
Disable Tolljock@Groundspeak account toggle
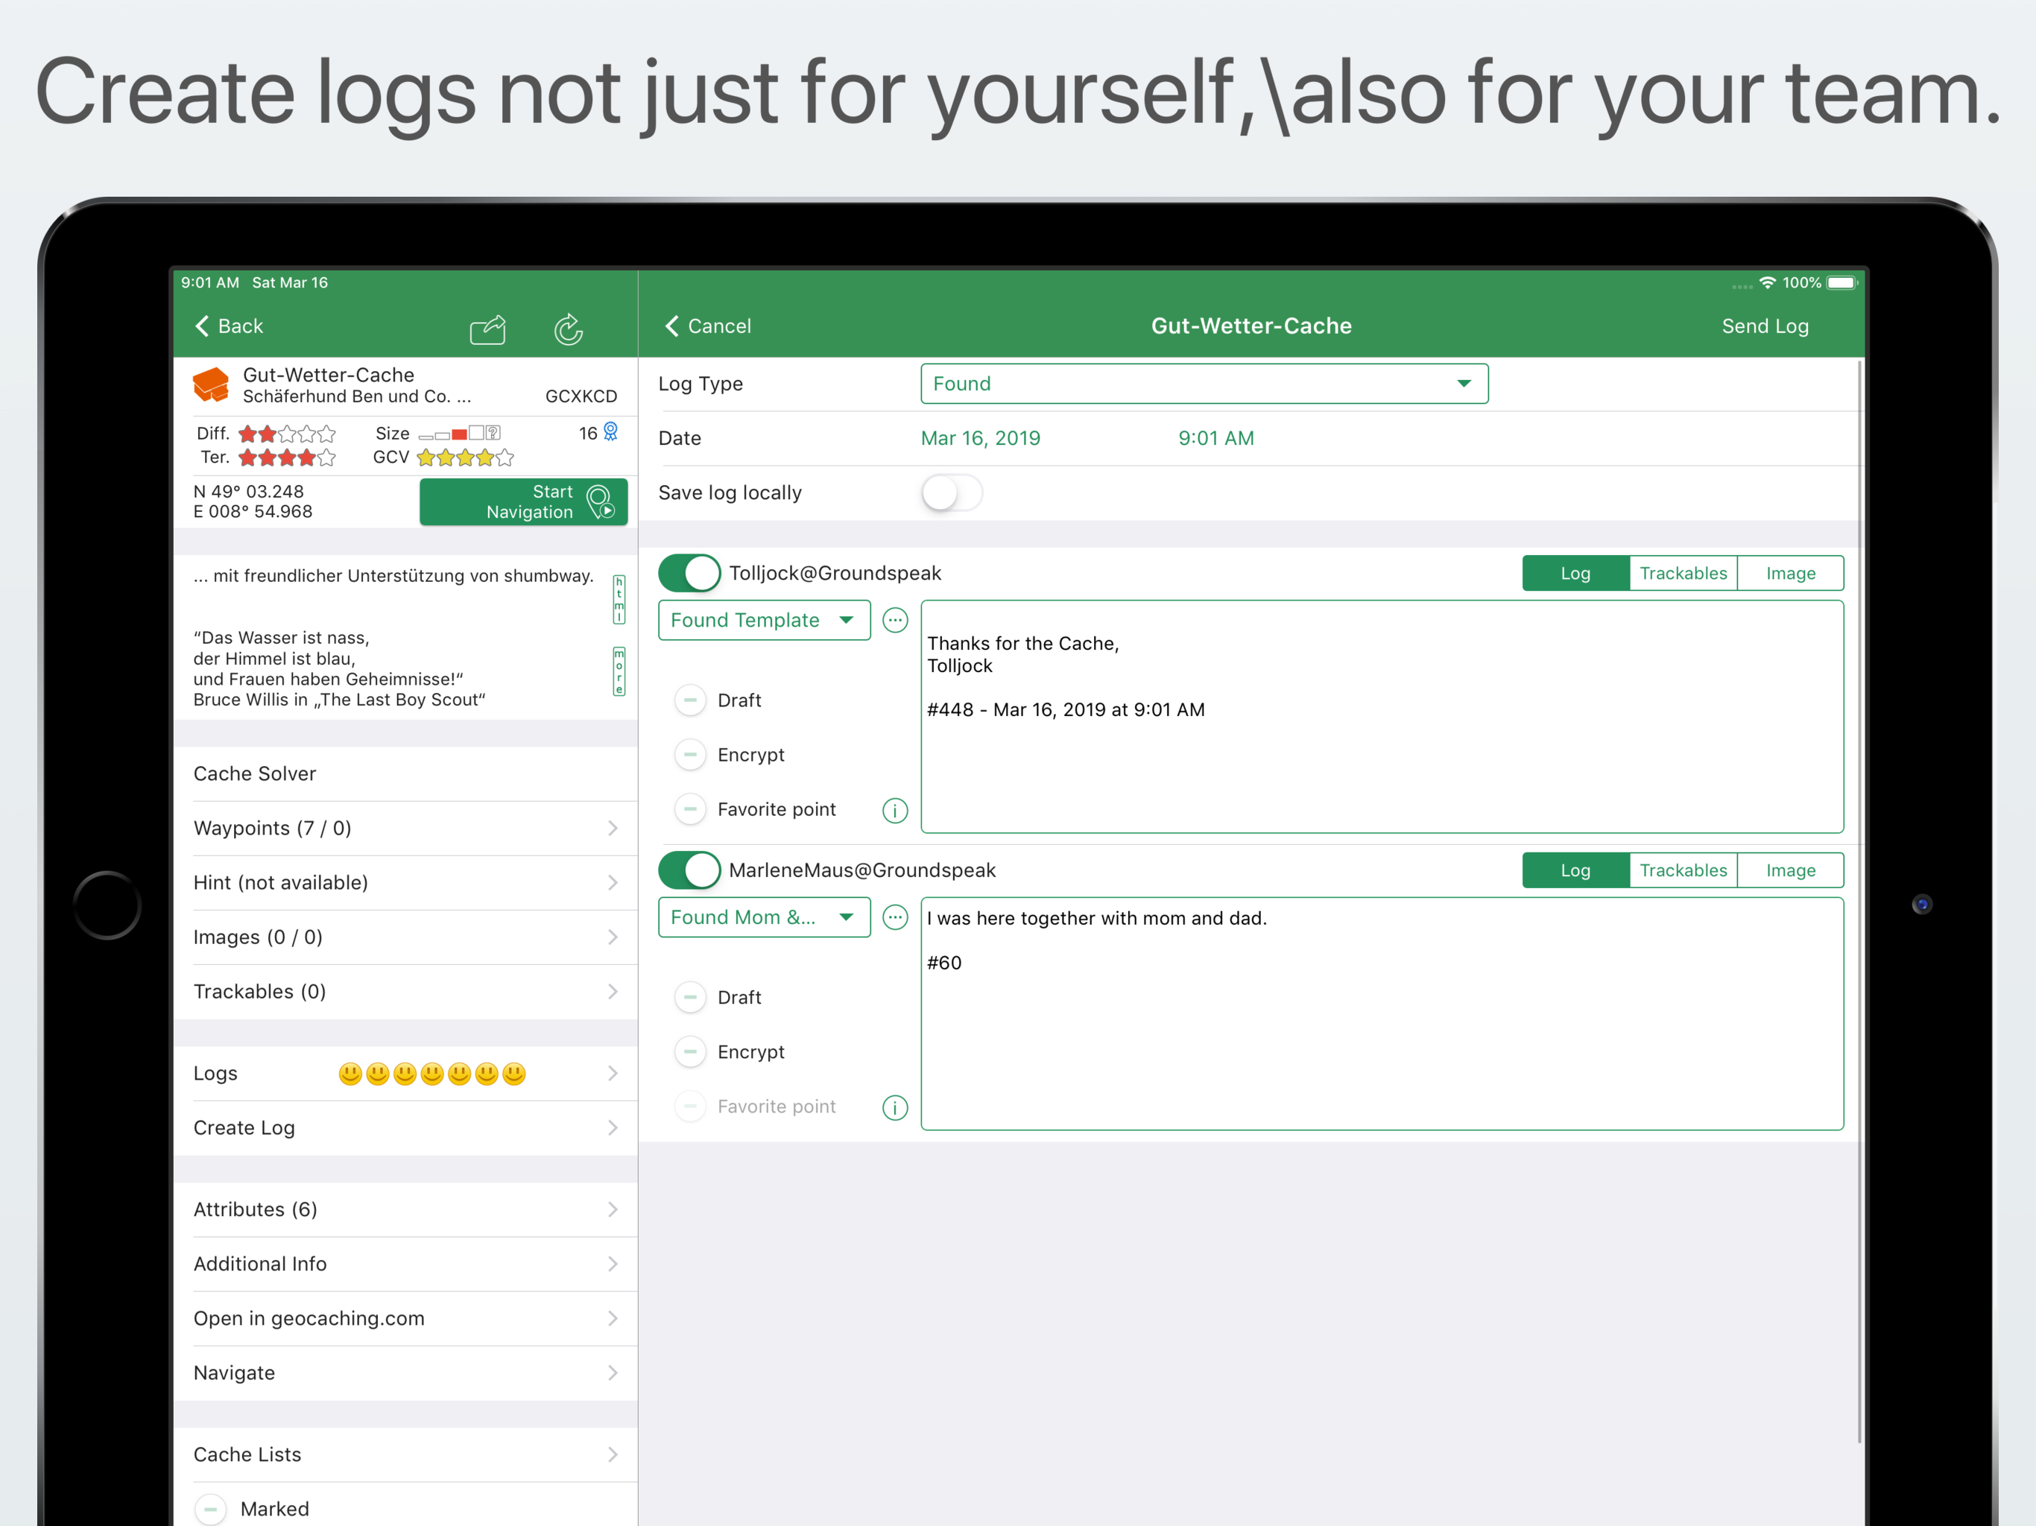(689, 574)
